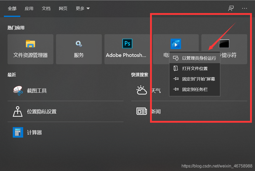This screenshot has height=171, width=255.
Task: Launch Adobe Photoshop via its Ps icon
Action: (127, 44)
